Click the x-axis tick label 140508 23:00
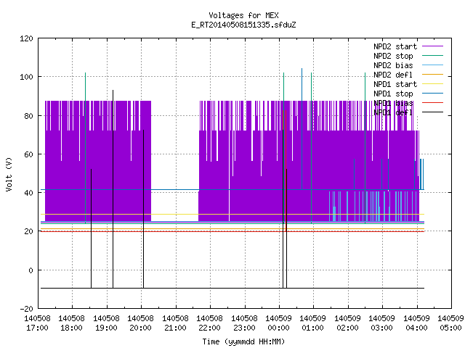 [244, 323]
